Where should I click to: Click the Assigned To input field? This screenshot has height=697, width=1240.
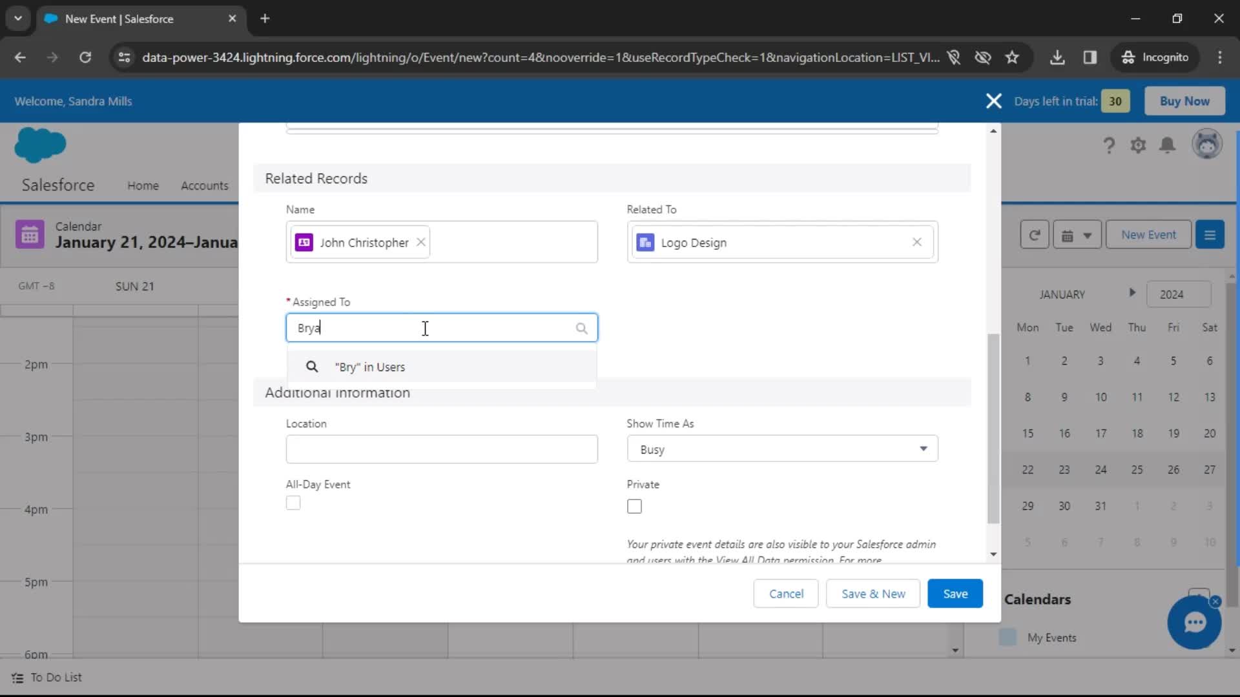click(442, 328)
